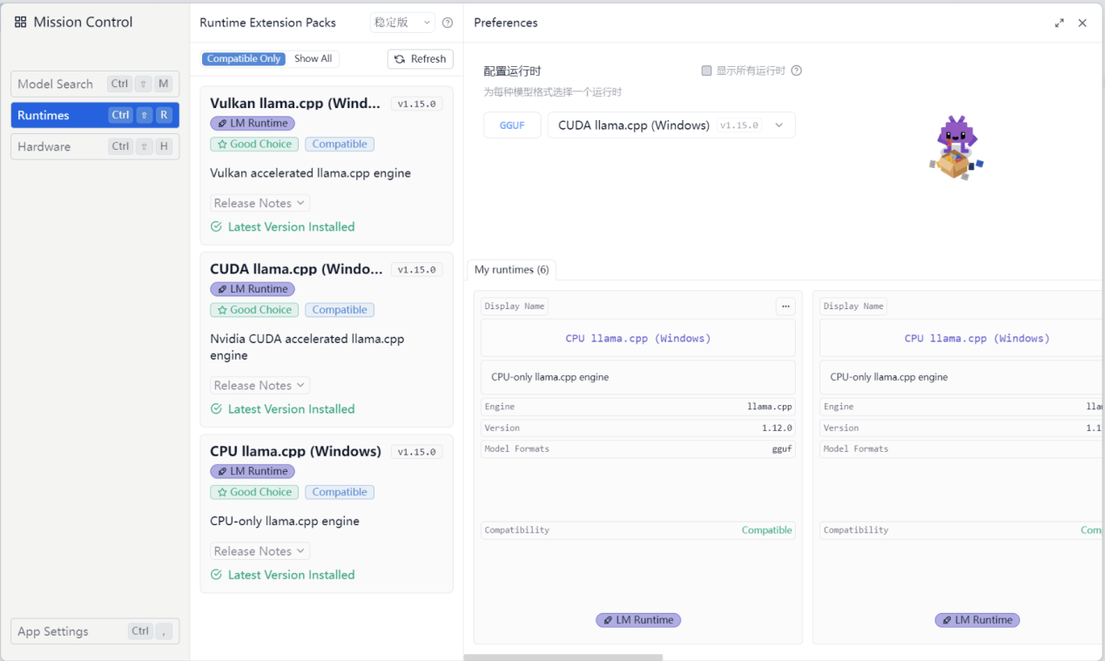This screenshot has height=661, width=1105.
Task: Click the LM Runtime badge under Vulkan llama.cpp
Action: [253, 124]
